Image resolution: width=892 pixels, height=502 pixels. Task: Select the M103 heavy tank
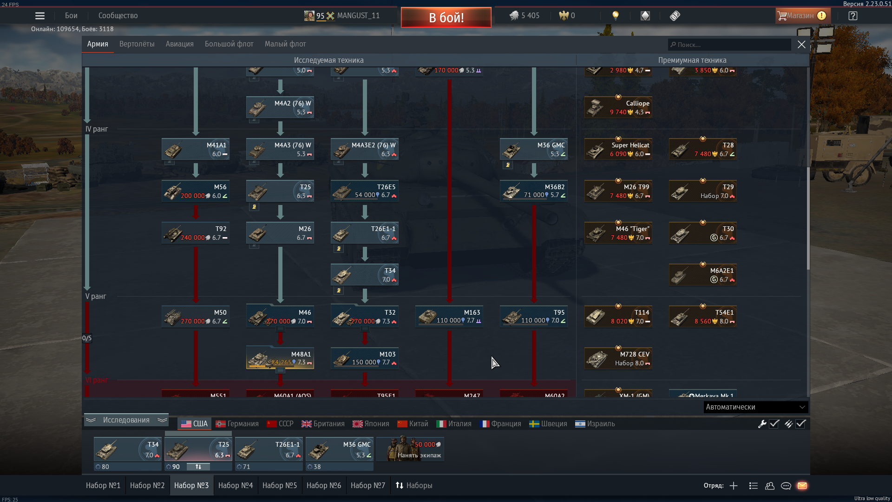(365, 358)
